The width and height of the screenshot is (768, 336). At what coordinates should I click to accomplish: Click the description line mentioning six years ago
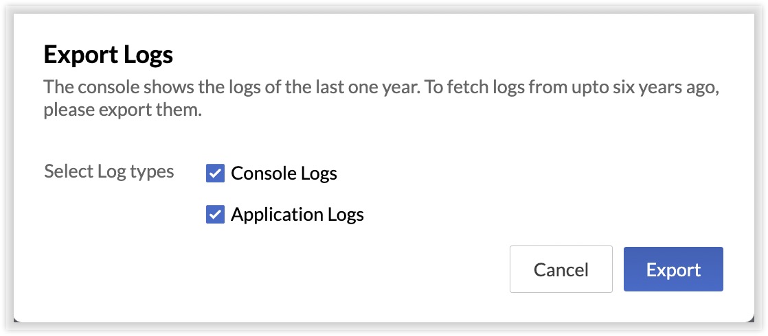[x=381, y=88]
